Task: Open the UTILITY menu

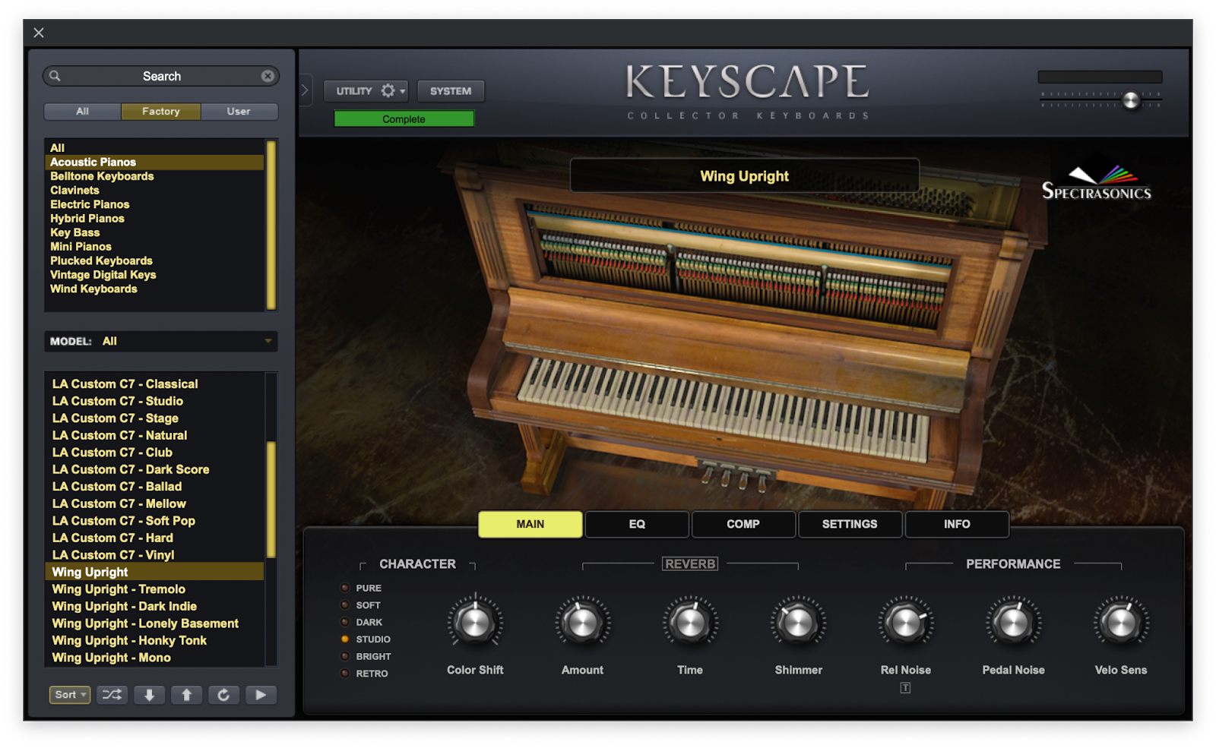Action: click(366, 91)
